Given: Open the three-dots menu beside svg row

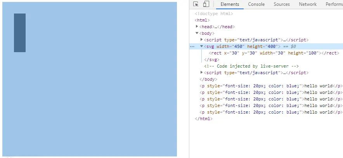Looking at the screenshot, I should 192,46.
